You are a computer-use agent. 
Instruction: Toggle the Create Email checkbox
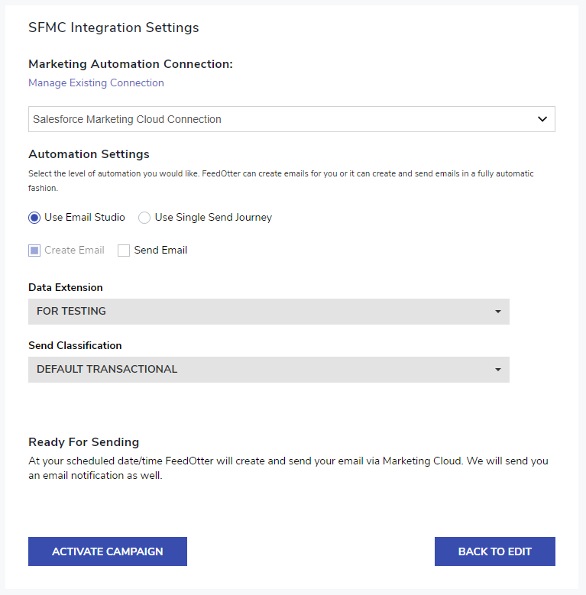(x=34, y=251)
